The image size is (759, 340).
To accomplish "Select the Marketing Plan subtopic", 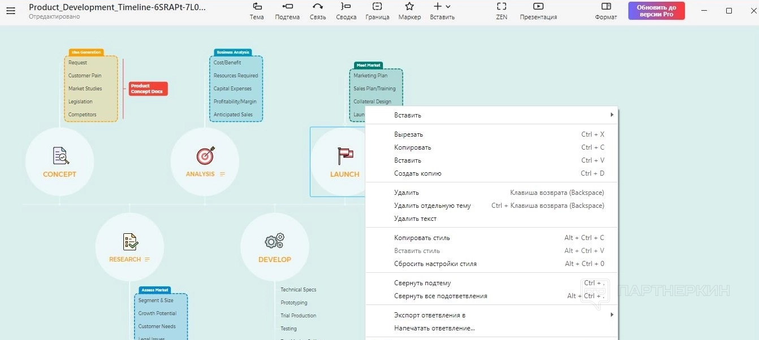I will (370, 76).
